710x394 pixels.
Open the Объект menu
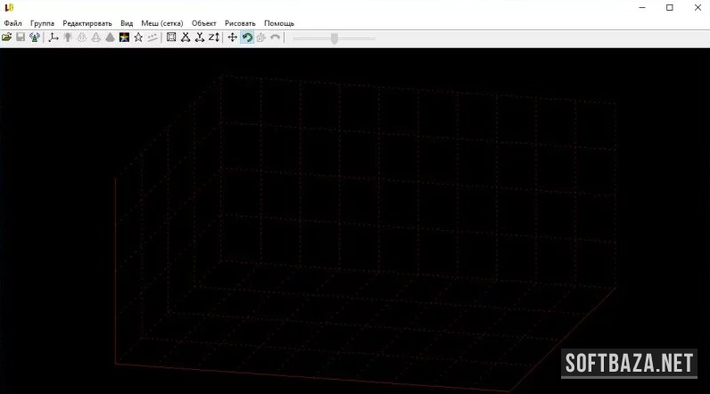coord(204,22)
